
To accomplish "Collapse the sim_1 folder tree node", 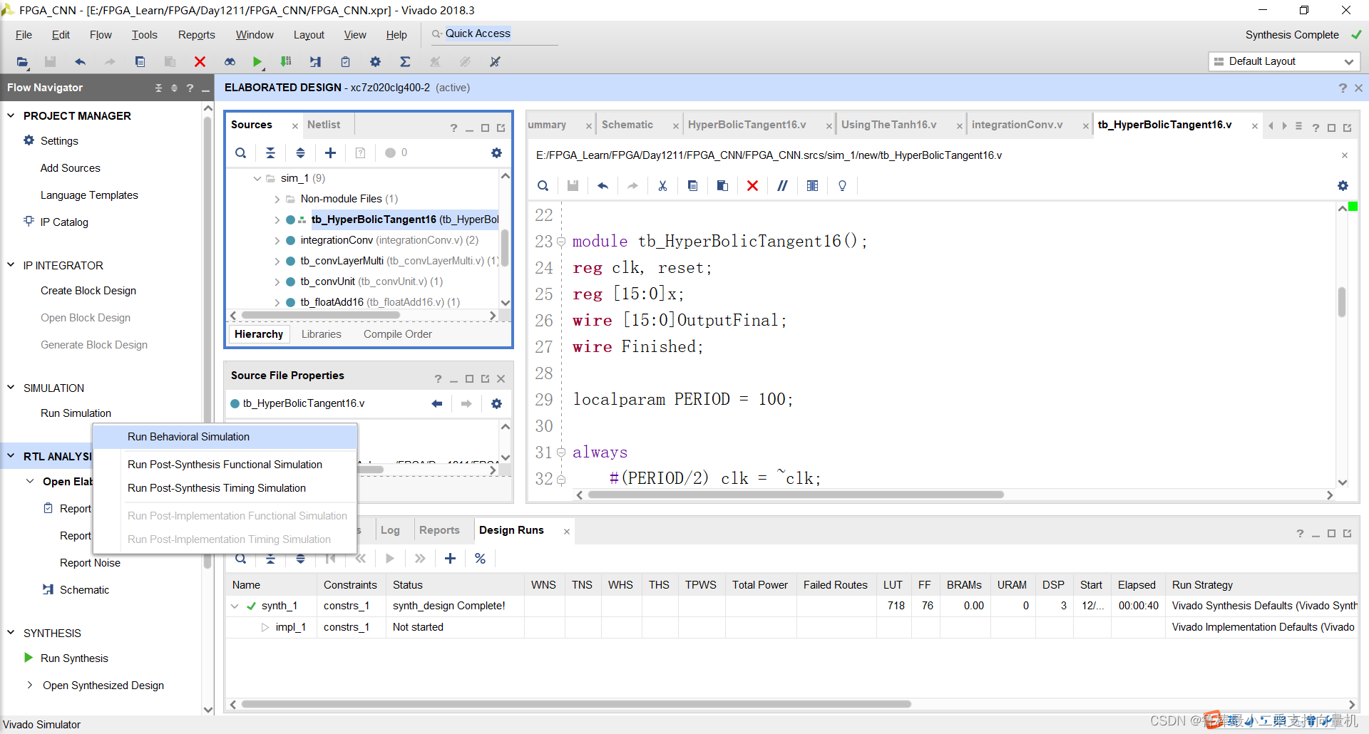I will coord(257,178).
